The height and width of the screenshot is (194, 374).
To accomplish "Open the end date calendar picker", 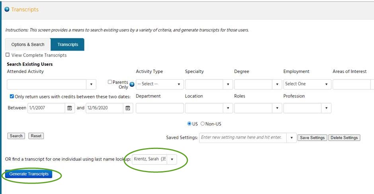I will coord(128,108).
